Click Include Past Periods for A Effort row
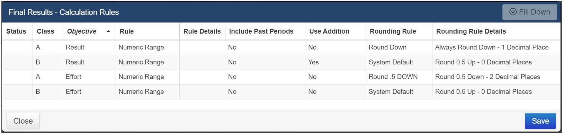 (265, 77)
